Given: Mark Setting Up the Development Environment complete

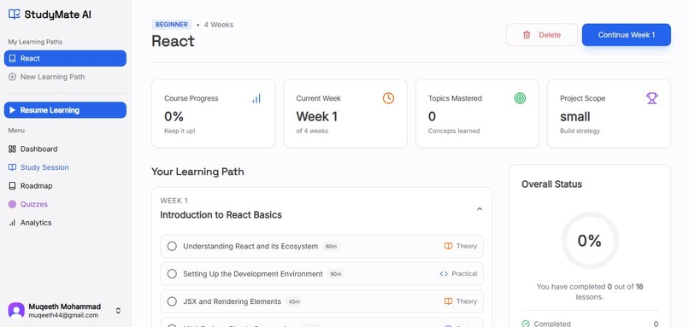Looking at the screenshot, I should coord(172,273).
